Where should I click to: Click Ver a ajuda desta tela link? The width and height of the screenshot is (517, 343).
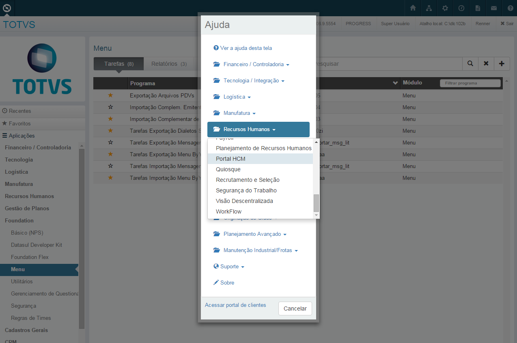pyautogui.click(x=243, y=48)
